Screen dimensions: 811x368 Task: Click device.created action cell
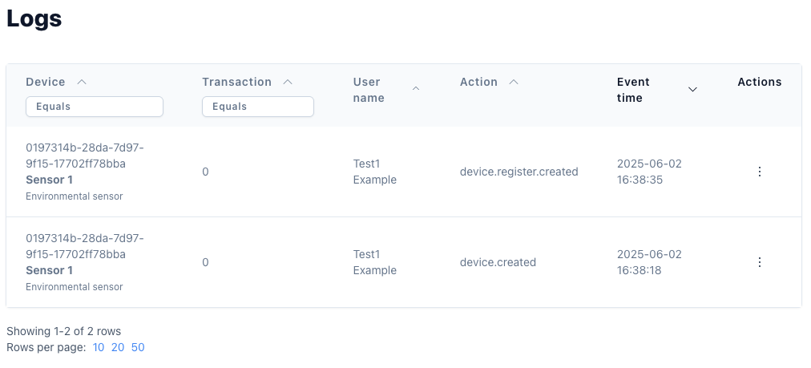(498, 262)
